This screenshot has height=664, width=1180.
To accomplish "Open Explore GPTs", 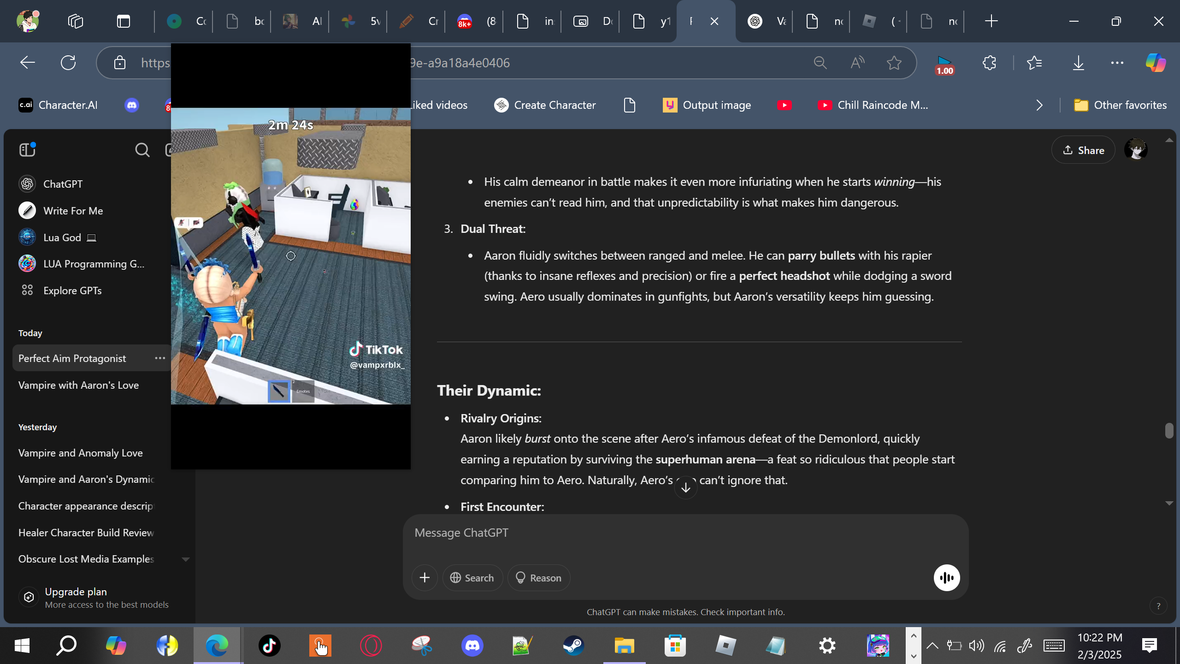I will point(60,290).
